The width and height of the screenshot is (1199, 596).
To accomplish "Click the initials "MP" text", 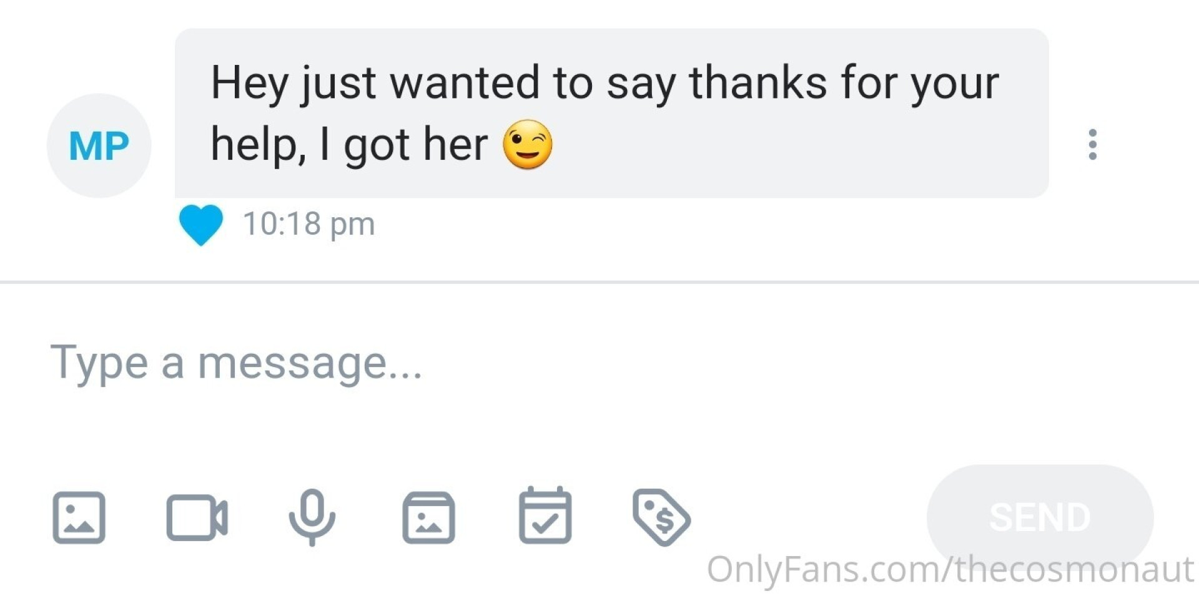I will coord(99,146).
